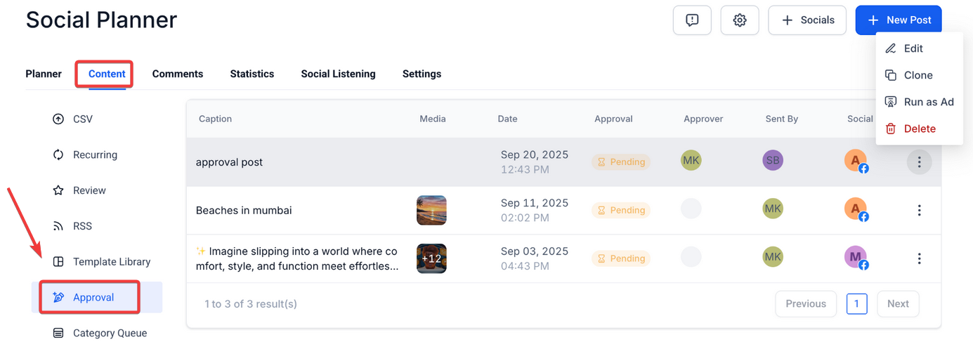This screenshot has height=349, width=973.
Task: Click the New Post button
Action: click(899, 20)
